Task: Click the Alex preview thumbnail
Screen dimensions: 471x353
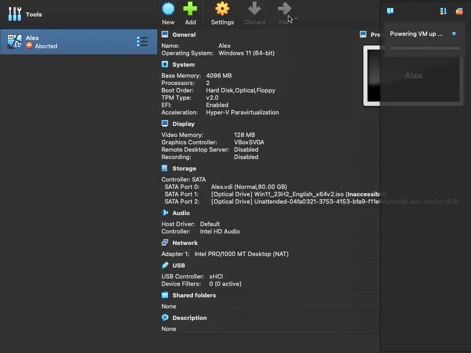Action: pos(413,76)
